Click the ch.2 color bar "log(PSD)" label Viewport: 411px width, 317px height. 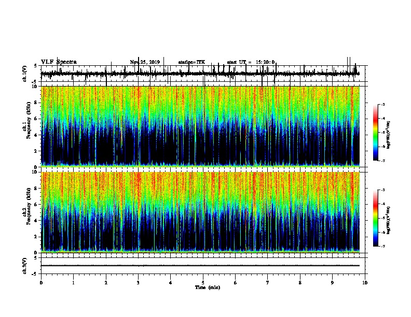pyautogui.click(x=388, y=221)
